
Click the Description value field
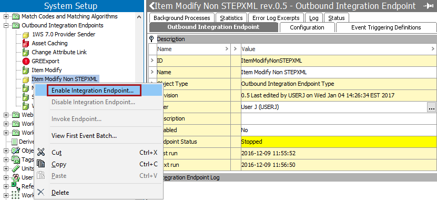tap(338, 118)
